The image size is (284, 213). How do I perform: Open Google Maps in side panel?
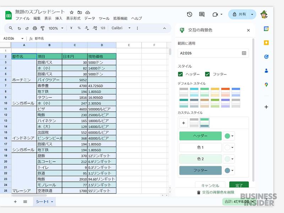coord(266,85)
